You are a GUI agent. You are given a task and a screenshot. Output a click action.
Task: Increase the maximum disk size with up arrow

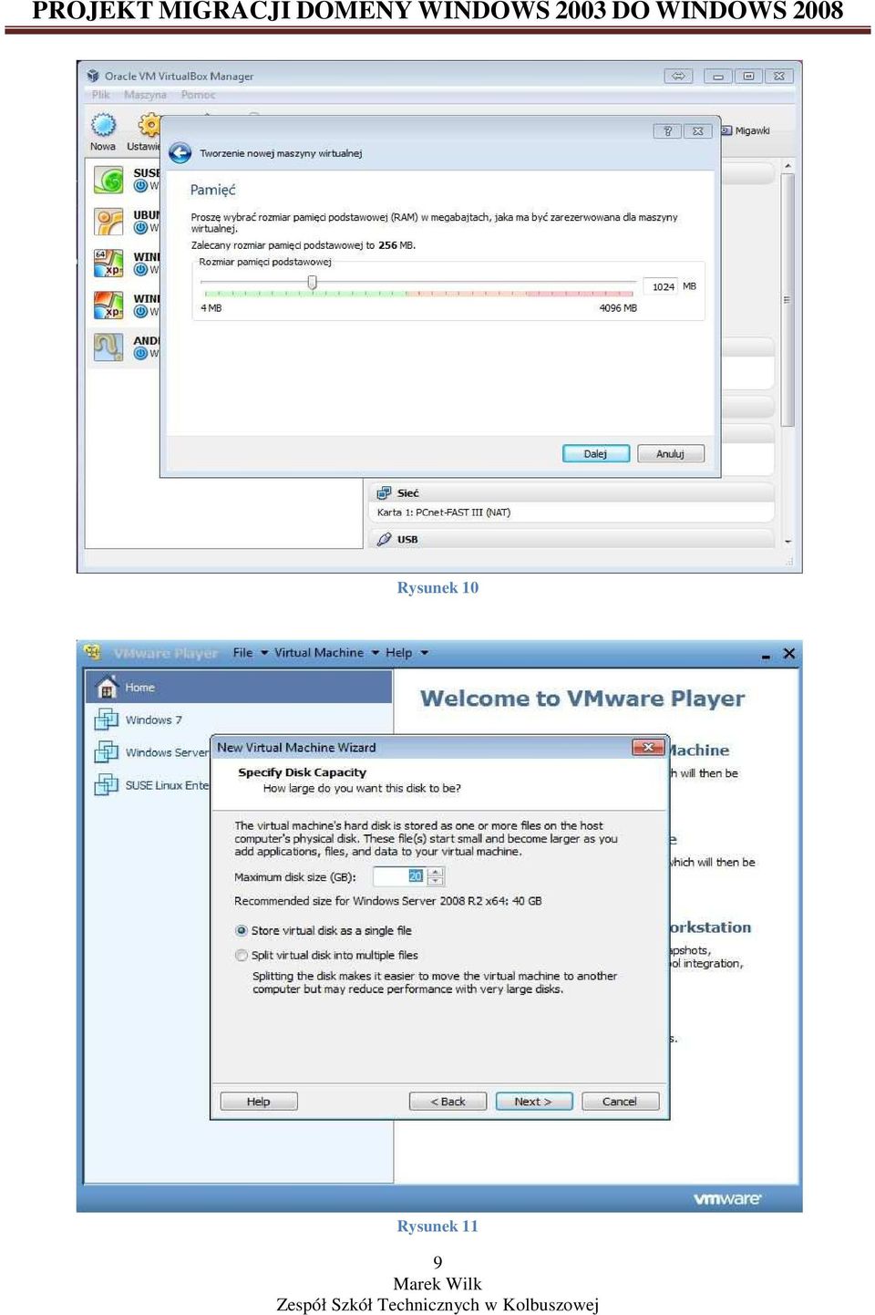pos(436,872)
